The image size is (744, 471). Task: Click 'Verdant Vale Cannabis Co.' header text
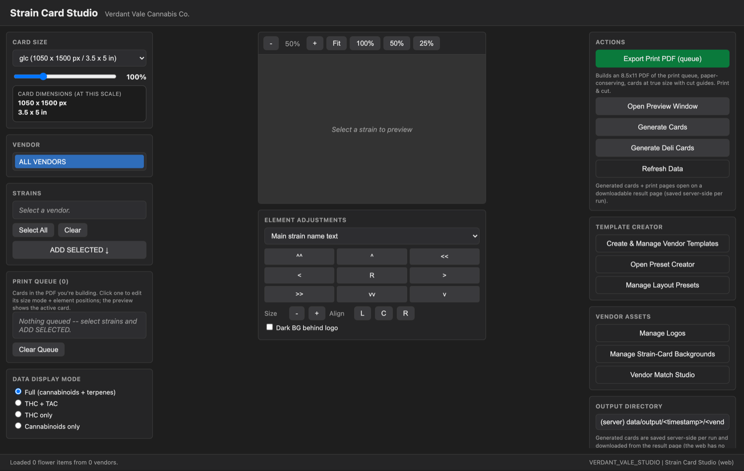click(x=147, y=14)
